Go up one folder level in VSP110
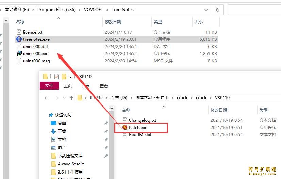This screenshot has width=281, height=179. click(x=71, y=98)
